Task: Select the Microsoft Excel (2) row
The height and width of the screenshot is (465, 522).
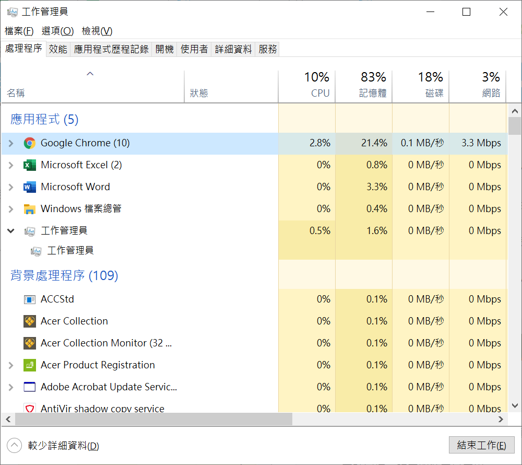Action: (254, 165)
